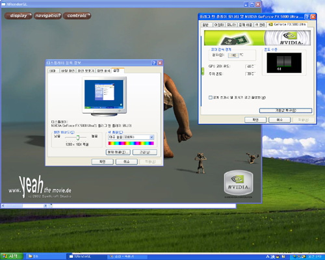Image resolution: width=325 pixels, height=260 pixels.
Task: Switch to the Desktop tab in Display Properties
Action: point(68,71)
